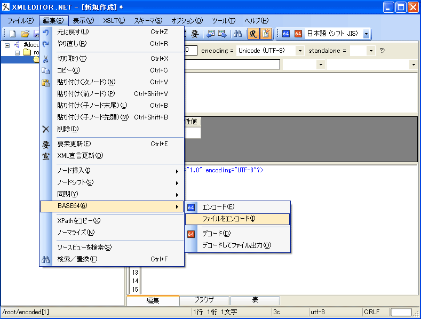Click the 要 element update toolbar icon
Screen dimensions: 421x319
tap(195, 34)
